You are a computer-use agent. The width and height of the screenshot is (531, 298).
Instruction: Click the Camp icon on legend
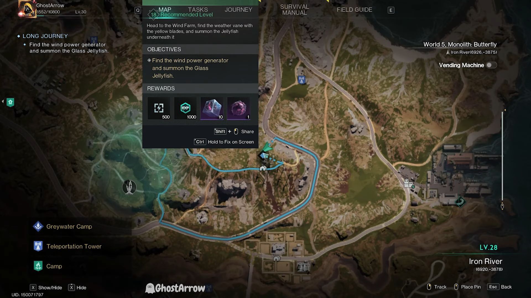pyautogui.click(x=38, y=266)
